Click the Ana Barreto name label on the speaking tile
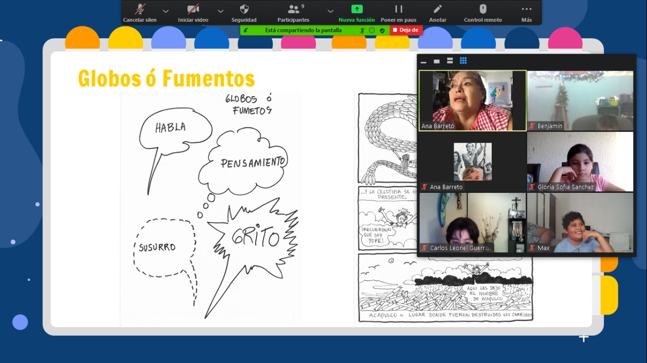This screenshot has width=647, height=363. pos(438,126)
